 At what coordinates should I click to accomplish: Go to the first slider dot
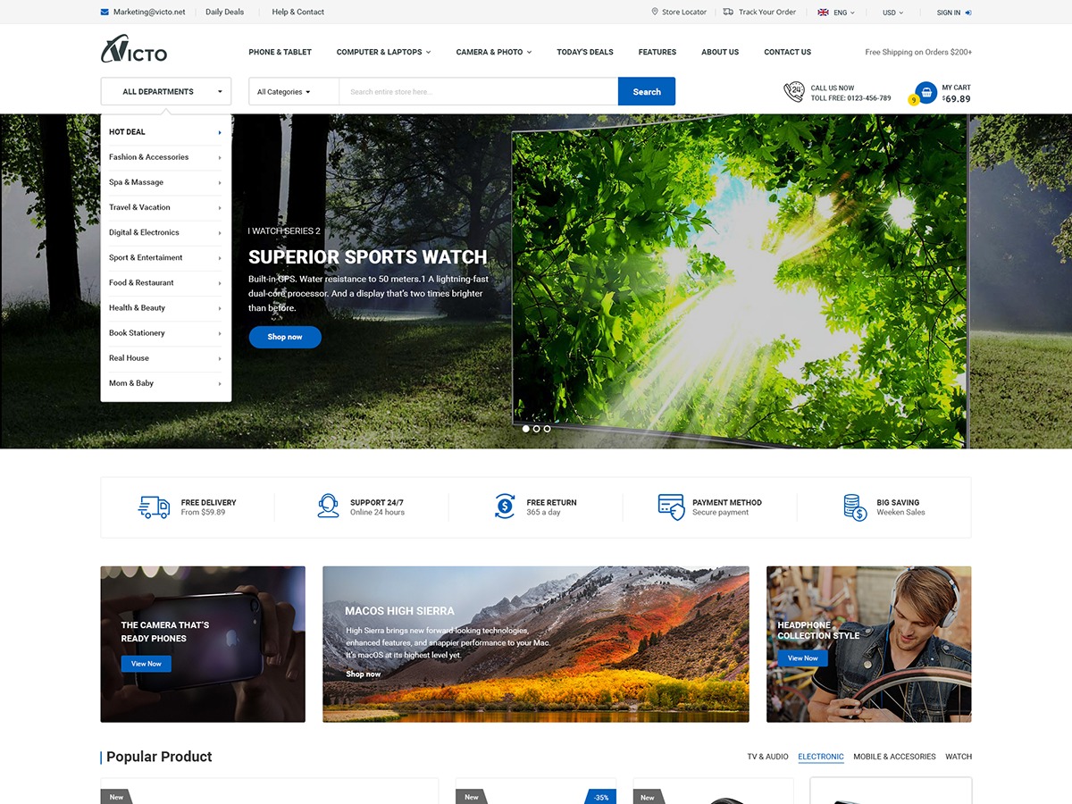pyautogui.click(x=525, y=429)
